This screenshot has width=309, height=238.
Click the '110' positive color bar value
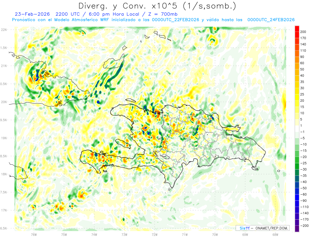(303, 51)
